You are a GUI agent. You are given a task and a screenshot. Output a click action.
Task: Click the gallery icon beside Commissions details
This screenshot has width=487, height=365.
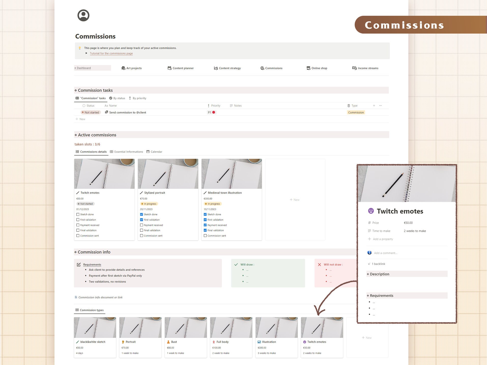tap(77, 151)
